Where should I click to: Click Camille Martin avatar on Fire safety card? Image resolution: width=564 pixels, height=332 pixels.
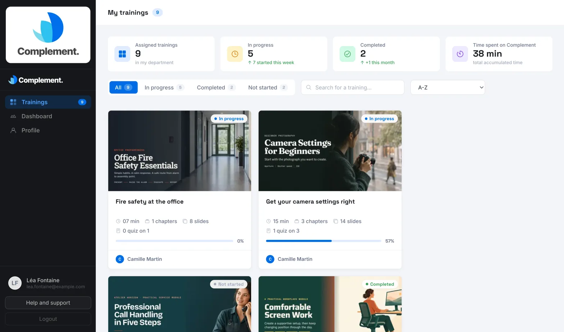120,259
